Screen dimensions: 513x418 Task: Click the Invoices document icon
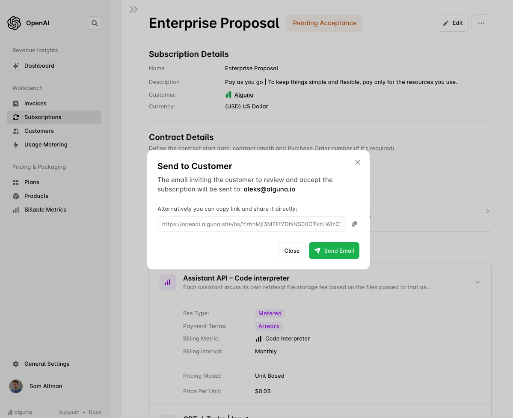click(16, 104)
